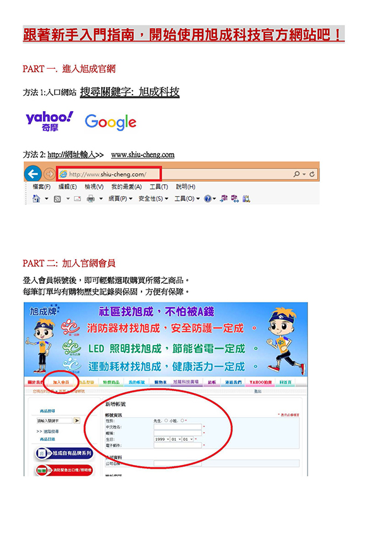This screenshot has height=535, width=379.
Task: Click the blue Help question mark icon
Action: coord(207,199)
